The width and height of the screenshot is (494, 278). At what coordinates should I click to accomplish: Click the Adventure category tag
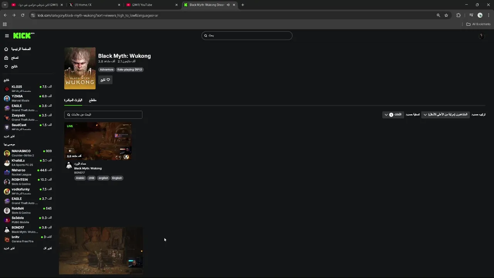[x=107, y=69]
